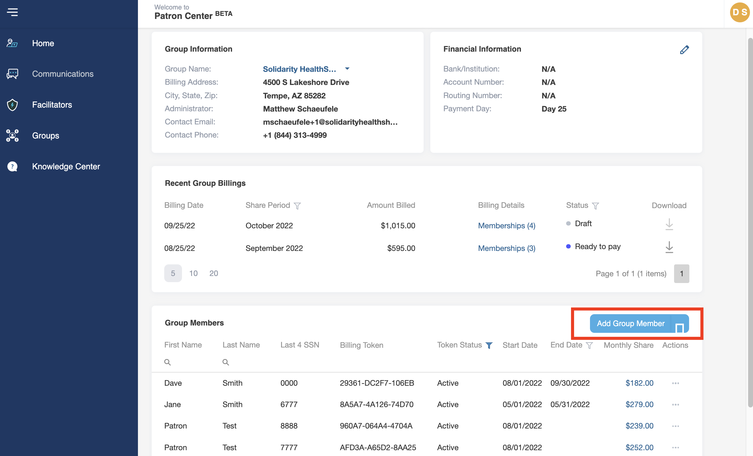The image size is (753, 456).
Task: Download the September 2022 billing
Action: tap(669, 247)
